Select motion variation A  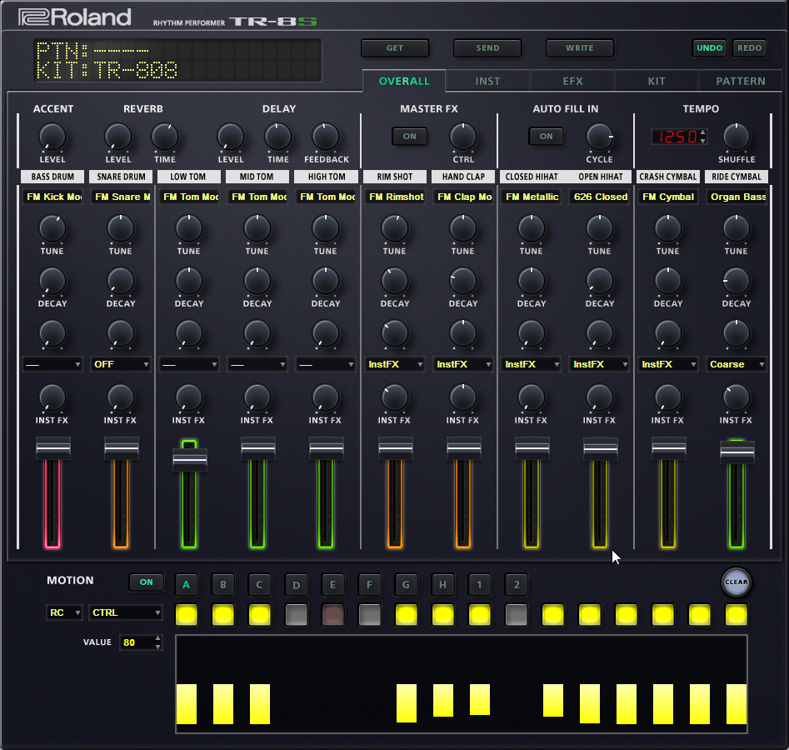pos(186,585)
